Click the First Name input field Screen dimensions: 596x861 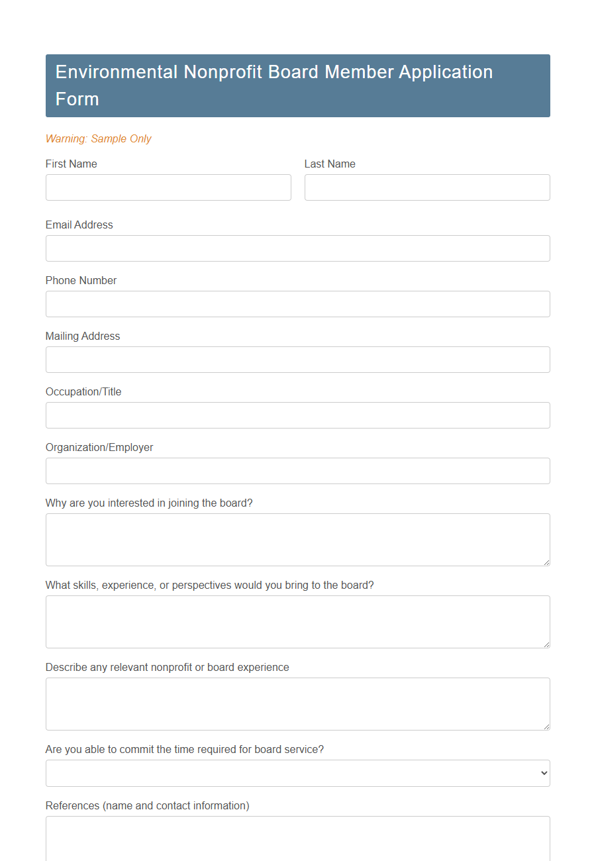[x=168, y=187]
